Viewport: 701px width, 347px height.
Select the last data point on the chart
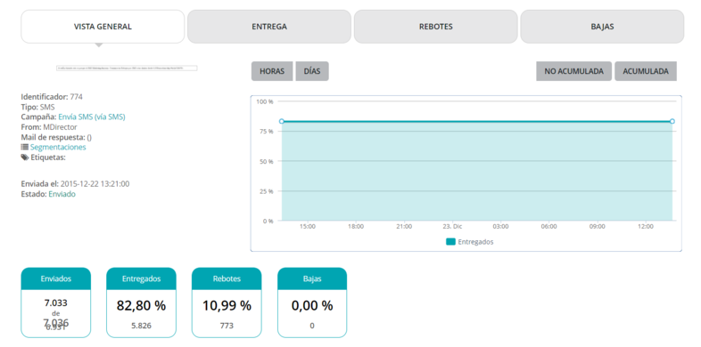(672, 121)
